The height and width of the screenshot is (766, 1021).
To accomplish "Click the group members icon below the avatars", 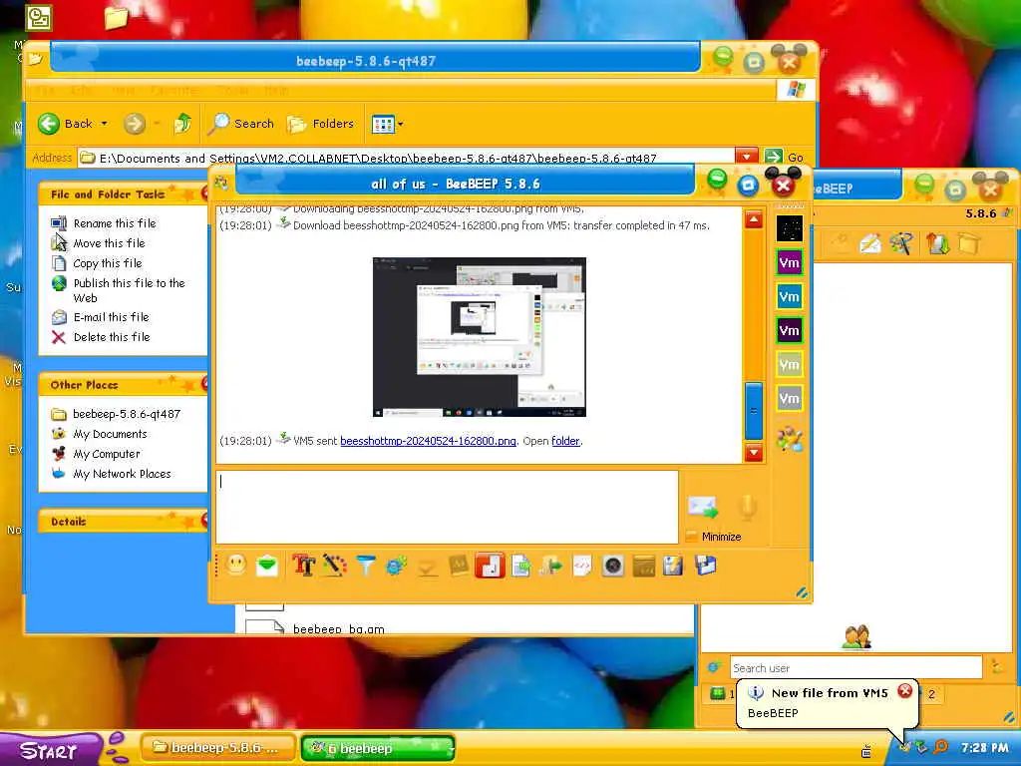I will tap(790, 439).
